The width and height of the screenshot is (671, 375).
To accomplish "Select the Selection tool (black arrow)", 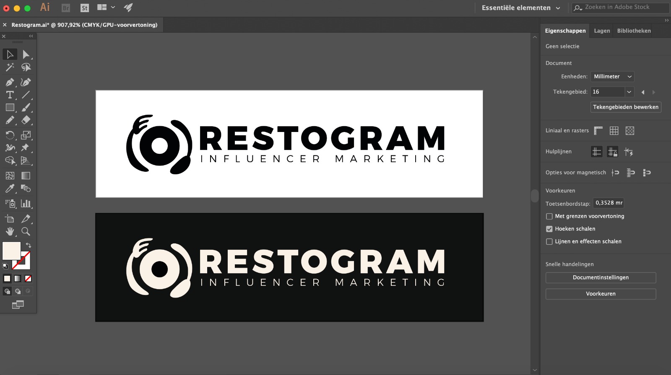I will pos(10,54).
